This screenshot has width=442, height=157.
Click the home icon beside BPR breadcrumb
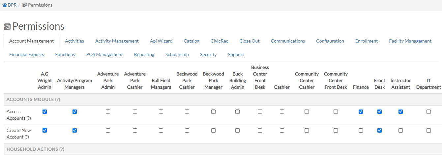coord(5,5)
